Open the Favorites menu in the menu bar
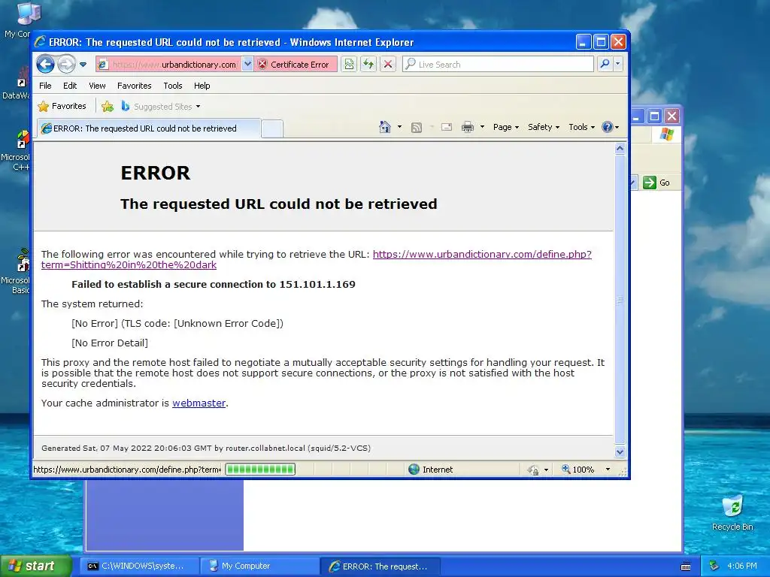Screen dimensions: 770x577 pos(134,86)
